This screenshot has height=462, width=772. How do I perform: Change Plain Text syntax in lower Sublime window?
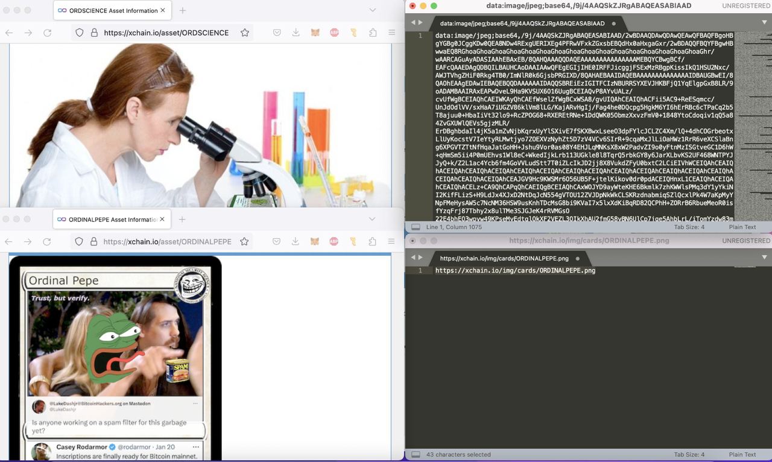[x=742, y=455]
